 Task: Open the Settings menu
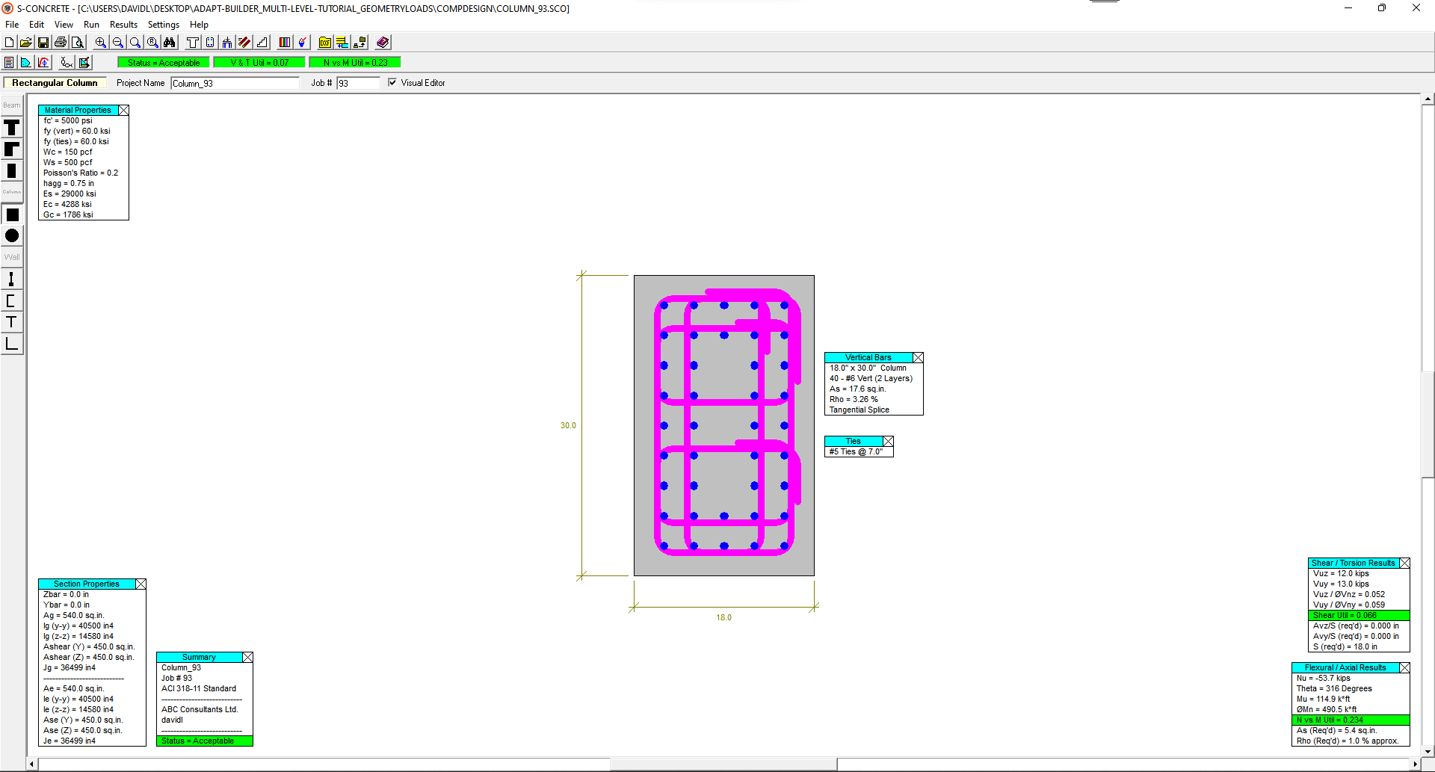point(163,25)
